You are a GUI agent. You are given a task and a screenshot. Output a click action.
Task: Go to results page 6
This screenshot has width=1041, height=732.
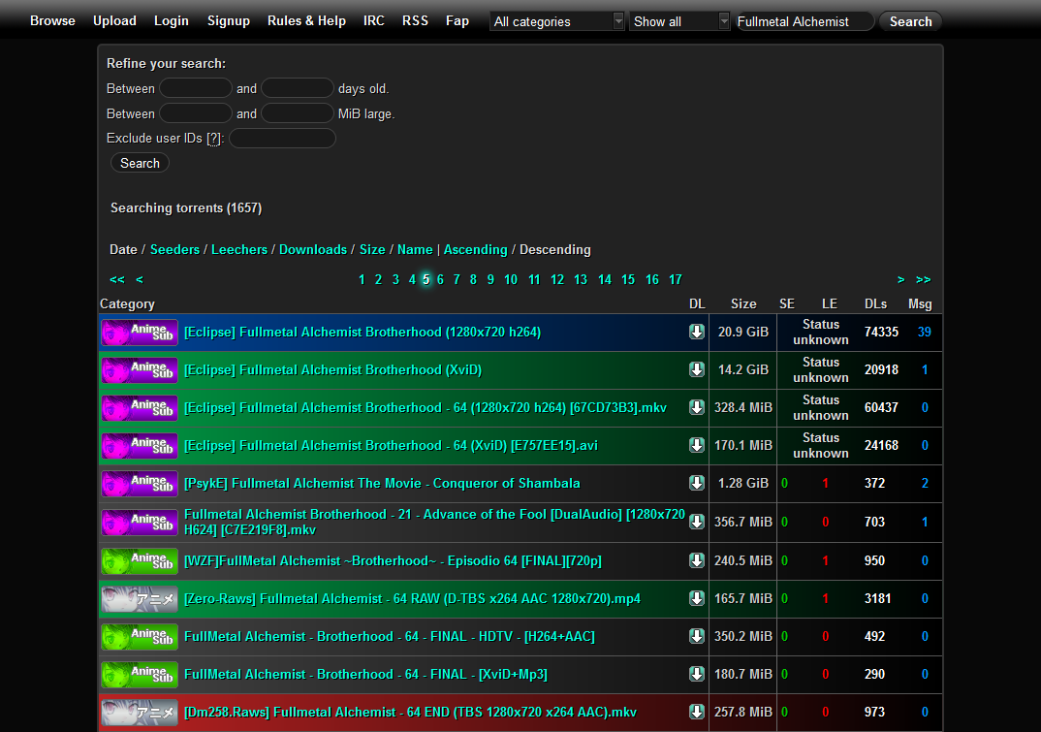point(440,279)
